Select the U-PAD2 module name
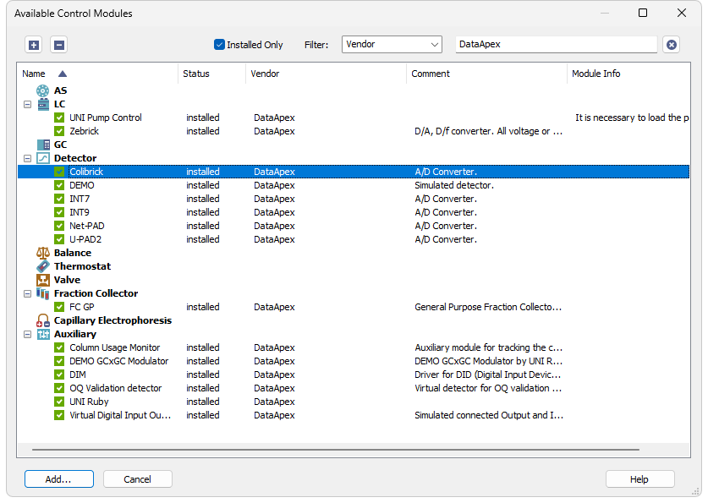 click(x=85, y=239)
